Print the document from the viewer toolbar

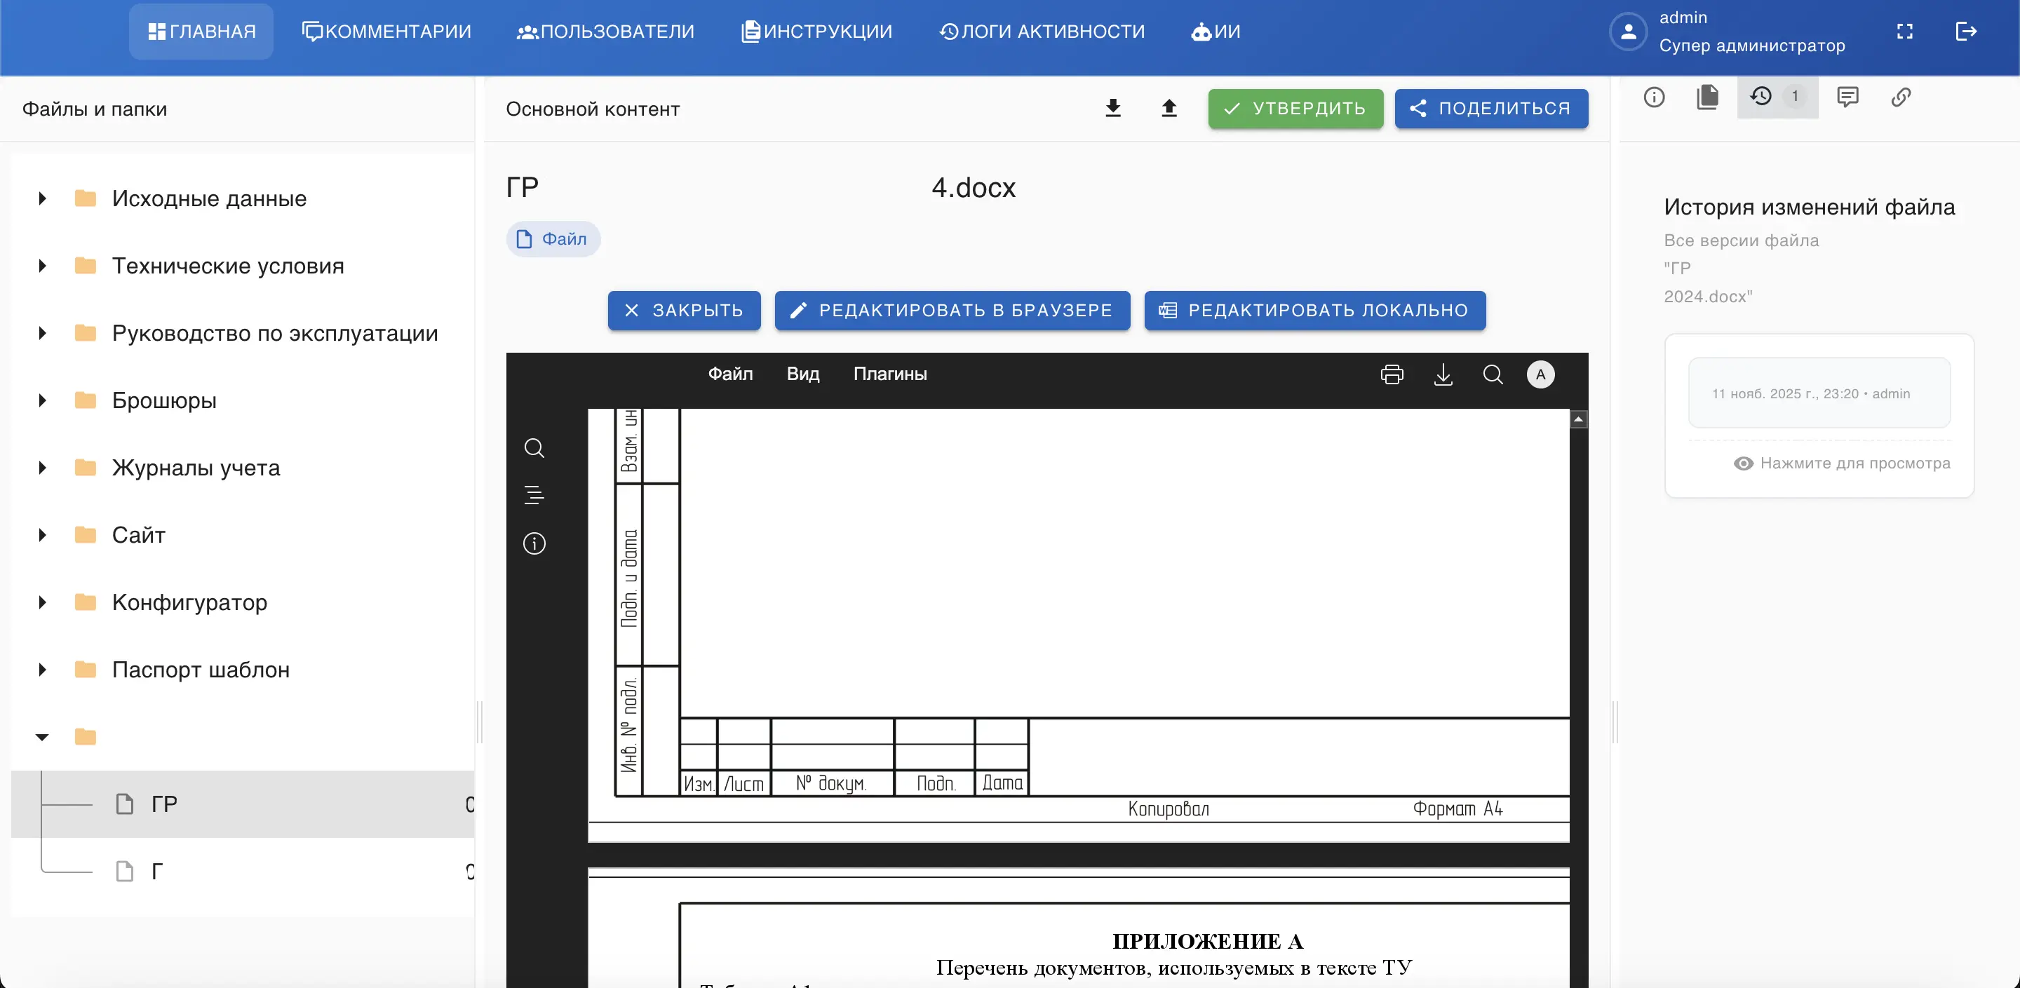point(1391,374)
